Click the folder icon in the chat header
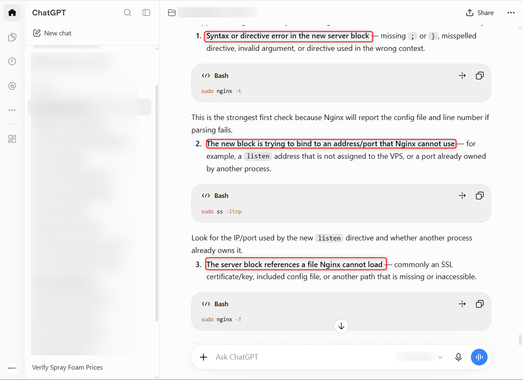523x380 pixels. [172, 13]
